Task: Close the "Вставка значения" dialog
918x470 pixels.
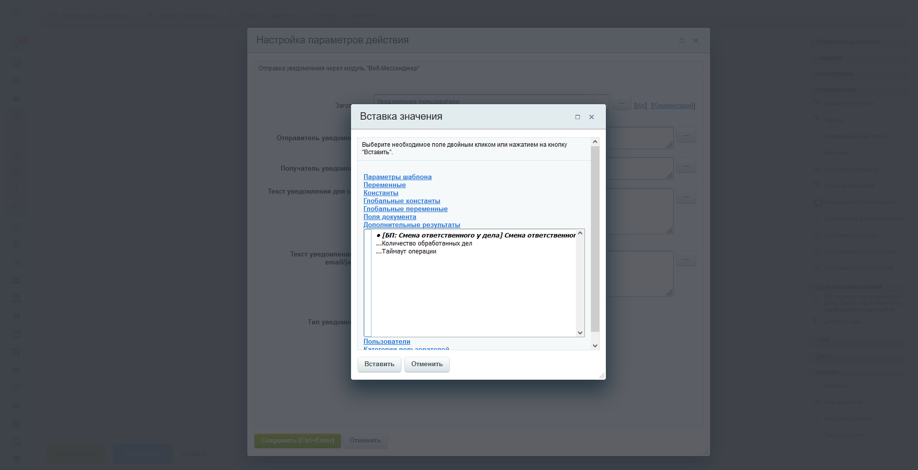Action: click(x=591, y=117)
